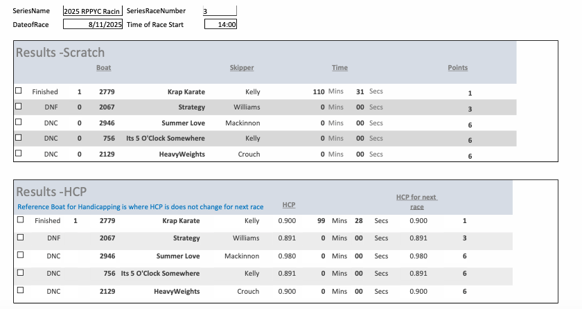Focus the SeriesRaceNumber field

pyautogui.click(x=220, y=11)
